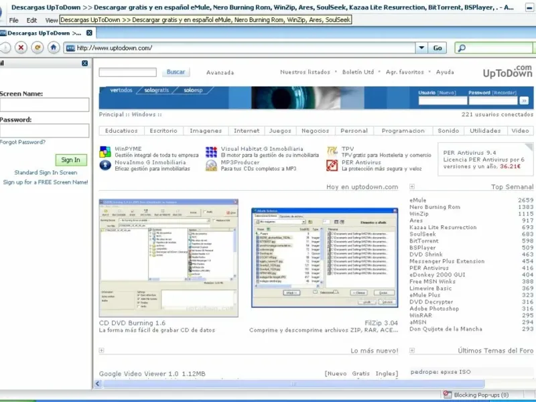Viewport: 536px width, 402px height.
Task: Open the Escritorio category tab
Action: coord(163,131)
